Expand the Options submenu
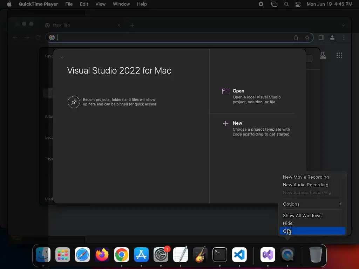Image resolution: width=359 pixels, height=269 pixels. (312, 204)
